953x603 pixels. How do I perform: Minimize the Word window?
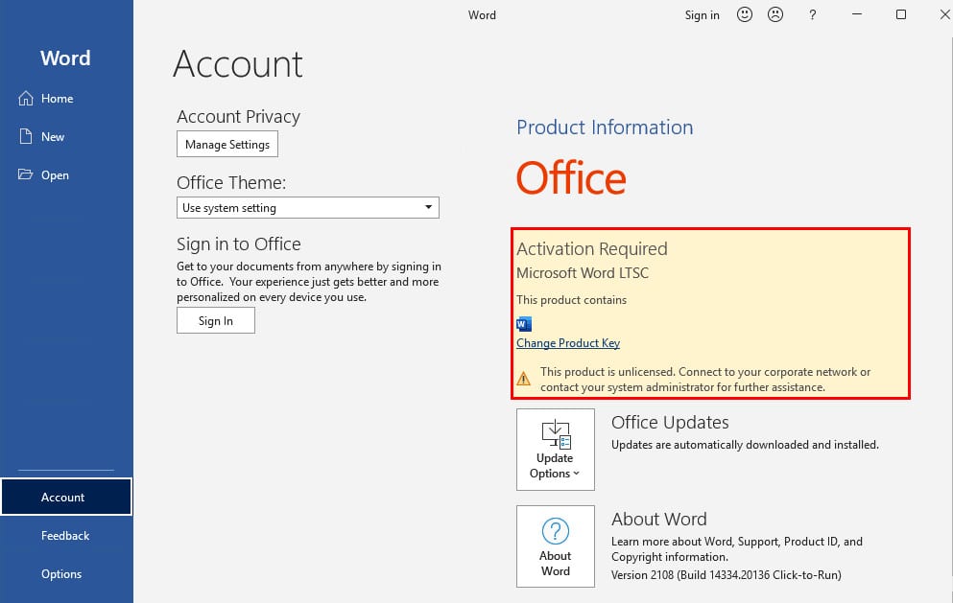[x=857, y=14]
